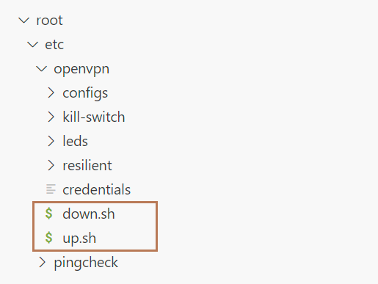Expand the pingcheck folder arrow
378x284 pixels.
42,262
